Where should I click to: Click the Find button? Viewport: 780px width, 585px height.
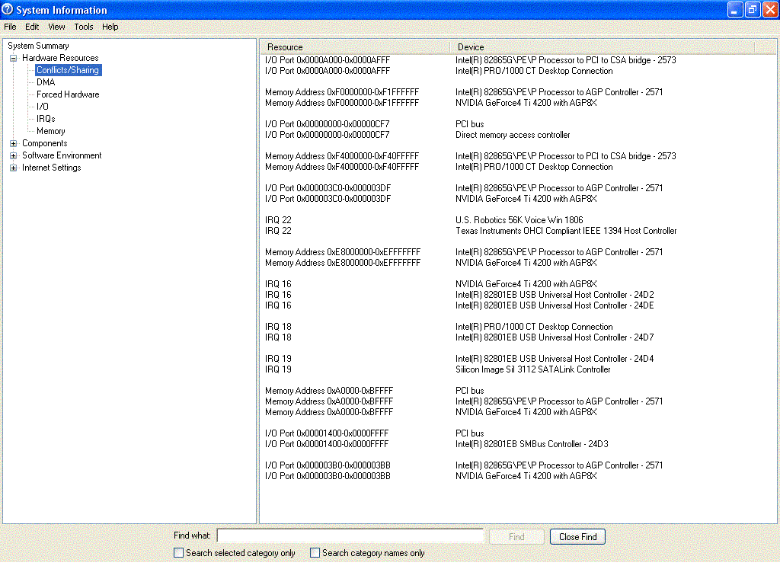516,537
